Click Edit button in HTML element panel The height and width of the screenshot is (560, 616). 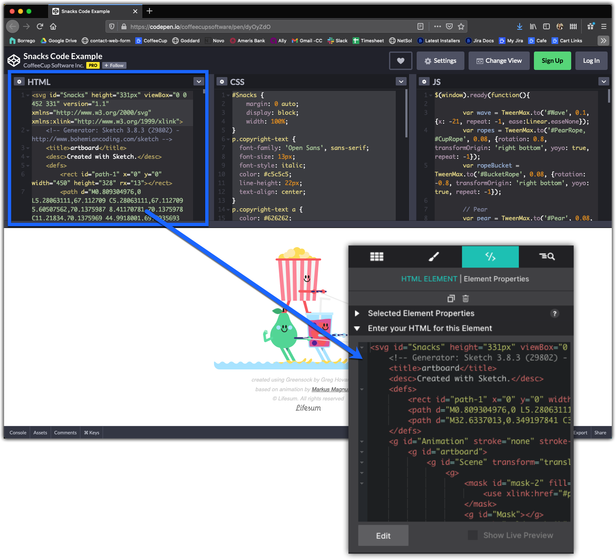[383, 535]
